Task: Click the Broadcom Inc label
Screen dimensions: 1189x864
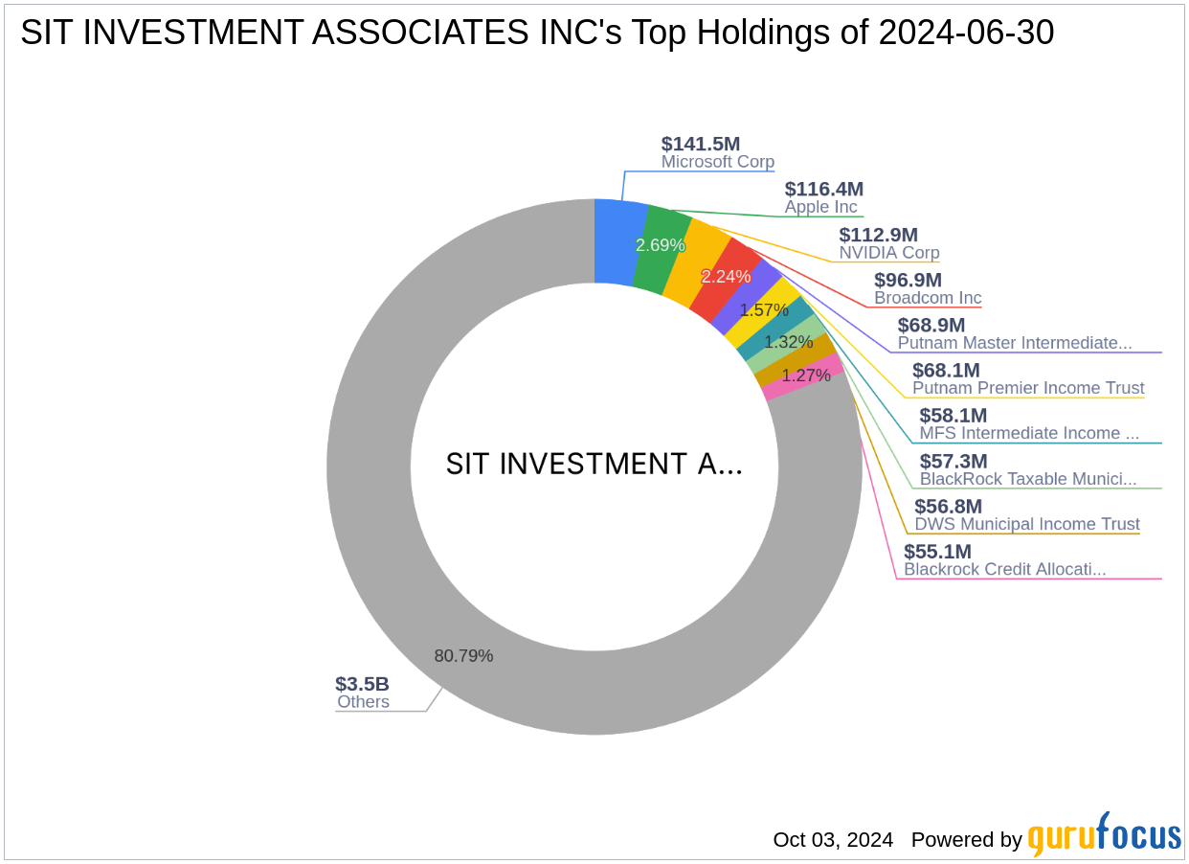Action: pyautogui.click(x=928, y=298)
